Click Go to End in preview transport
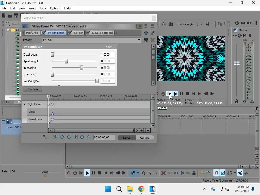260x195 pixels. click(200, 94)
